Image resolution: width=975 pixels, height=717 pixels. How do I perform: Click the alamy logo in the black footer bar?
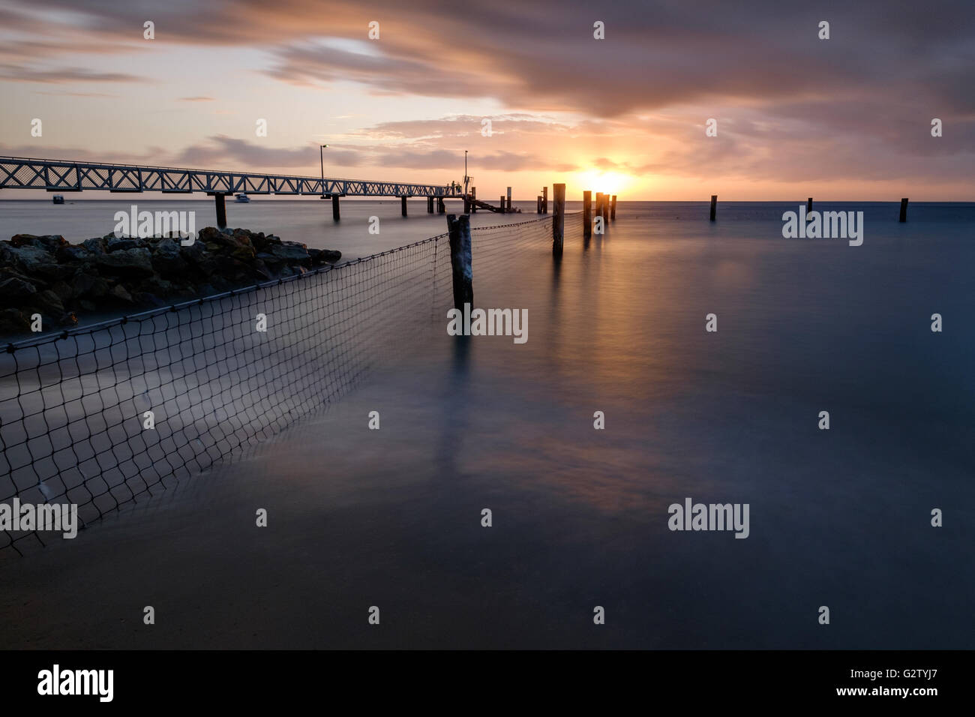(x=76, y=684)
